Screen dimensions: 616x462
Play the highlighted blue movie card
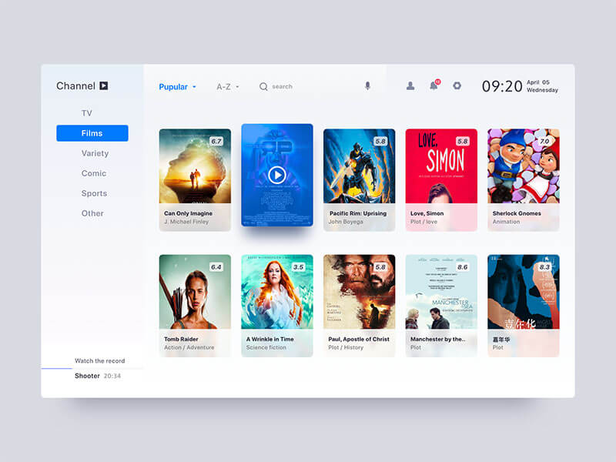pyautogui.click(x=277, y=176)
